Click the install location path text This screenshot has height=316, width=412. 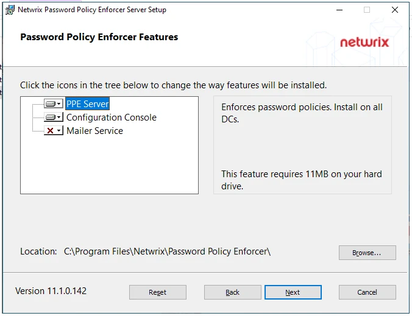(x=167, y=251)
